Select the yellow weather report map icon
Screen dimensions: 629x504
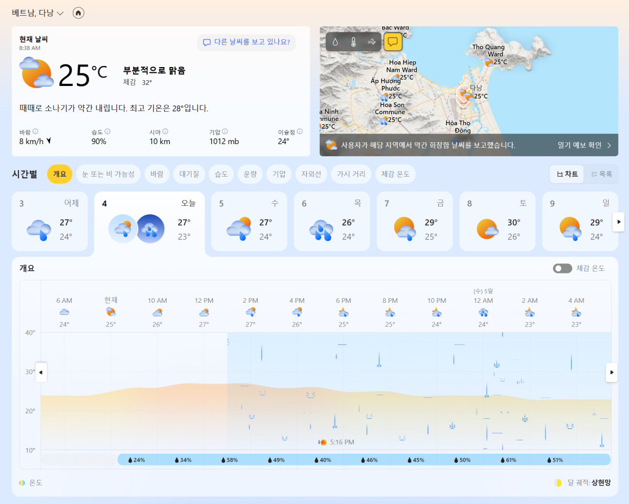coord(393,42)
